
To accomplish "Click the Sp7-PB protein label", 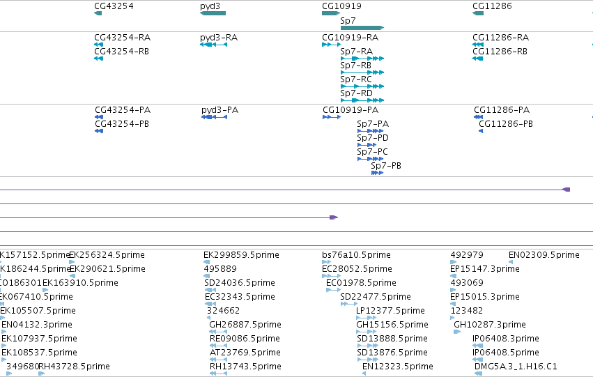I will tap(386, 166).
